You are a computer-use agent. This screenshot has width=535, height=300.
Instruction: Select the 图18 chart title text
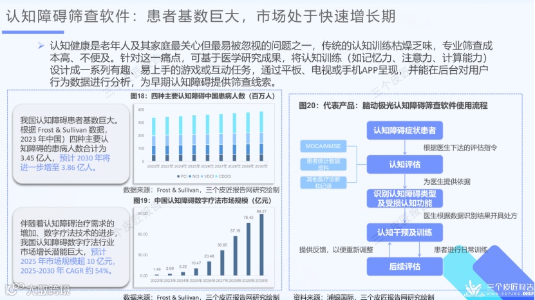tap(202, 96)
